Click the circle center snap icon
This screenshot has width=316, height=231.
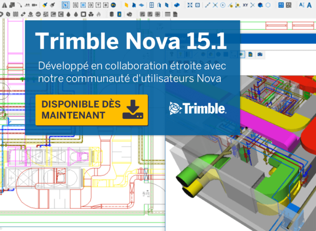[223, 5]
